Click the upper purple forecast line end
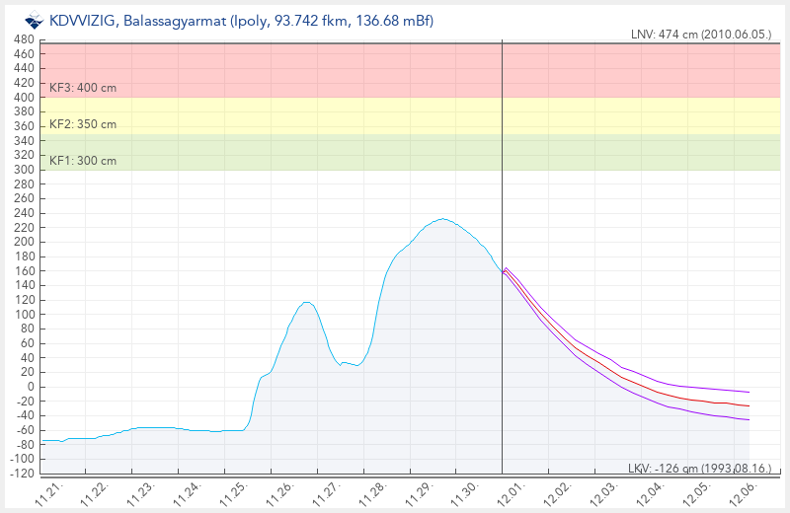 point(748,392)
